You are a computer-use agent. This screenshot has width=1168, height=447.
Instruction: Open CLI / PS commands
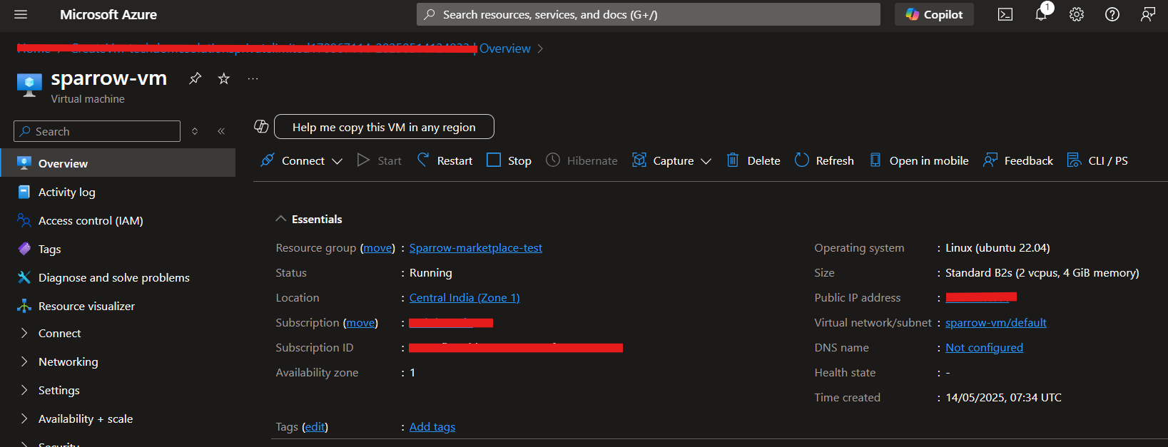(x=1097, y=160)
